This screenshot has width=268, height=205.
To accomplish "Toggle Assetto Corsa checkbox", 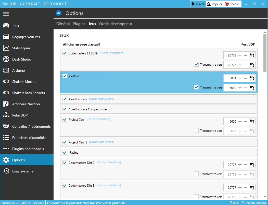I will pyautogui.click(x=65, y=99).
